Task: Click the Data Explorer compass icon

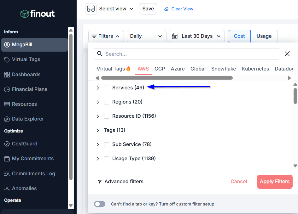Action: tap(7, 119)
